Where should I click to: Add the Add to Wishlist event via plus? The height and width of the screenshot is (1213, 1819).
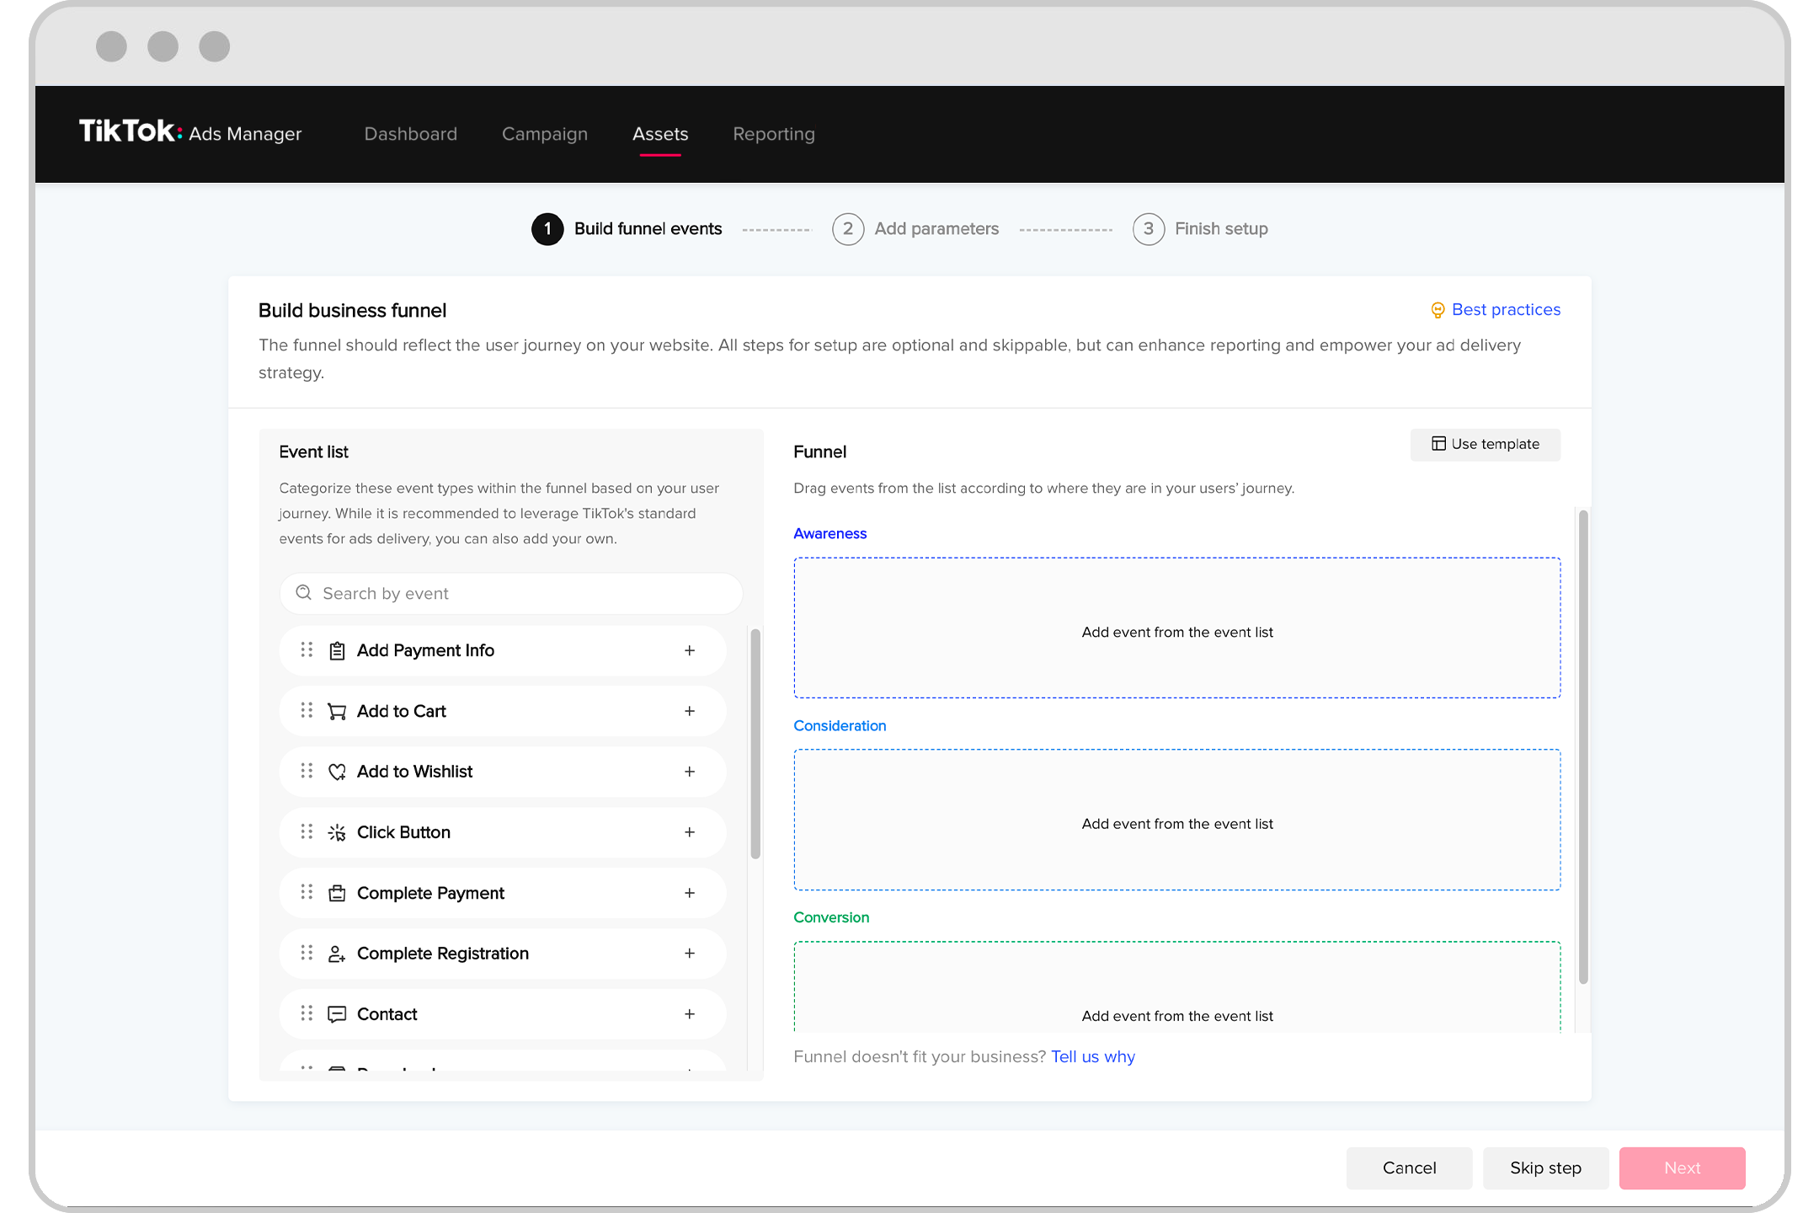click(x=690, y=772)
